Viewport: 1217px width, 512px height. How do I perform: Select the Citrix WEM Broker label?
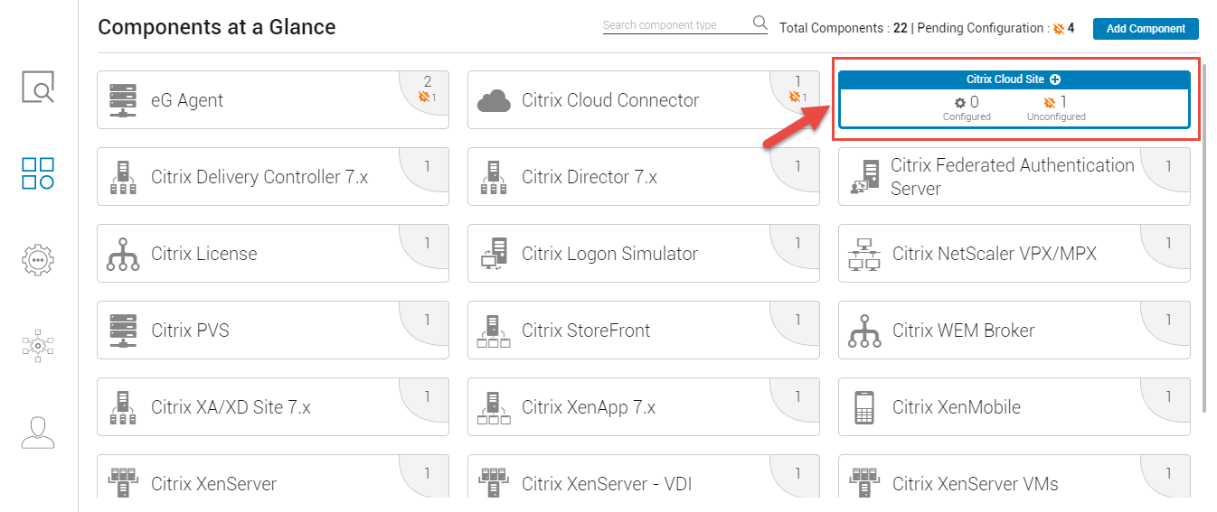click(964, 330)
